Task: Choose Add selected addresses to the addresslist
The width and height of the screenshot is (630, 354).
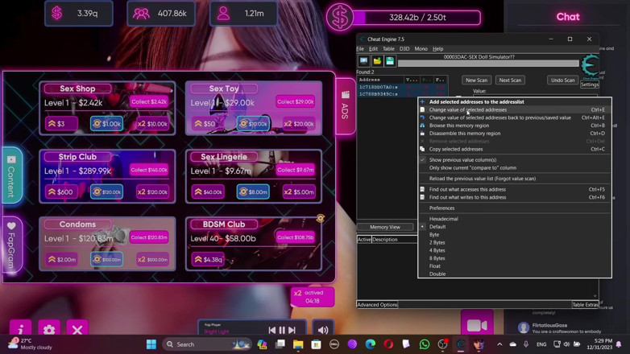Action: pos(515,101)
